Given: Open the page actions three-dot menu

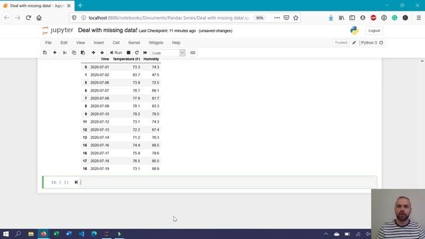Looking at the screenshot, I should pos(277,18).
